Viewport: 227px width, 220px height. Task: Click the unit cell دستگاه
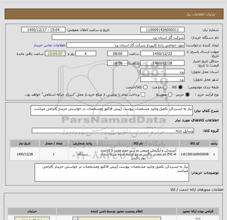coord(82,154)
